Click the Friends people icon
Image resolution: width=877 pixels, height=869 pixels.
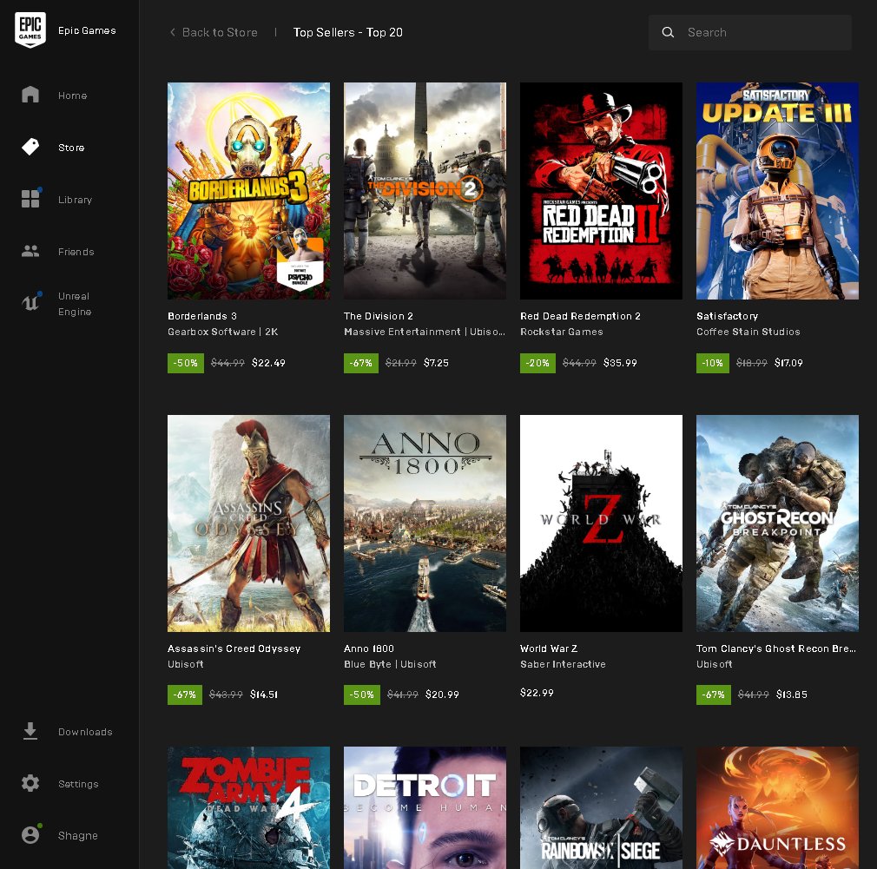tap(30, 251)
